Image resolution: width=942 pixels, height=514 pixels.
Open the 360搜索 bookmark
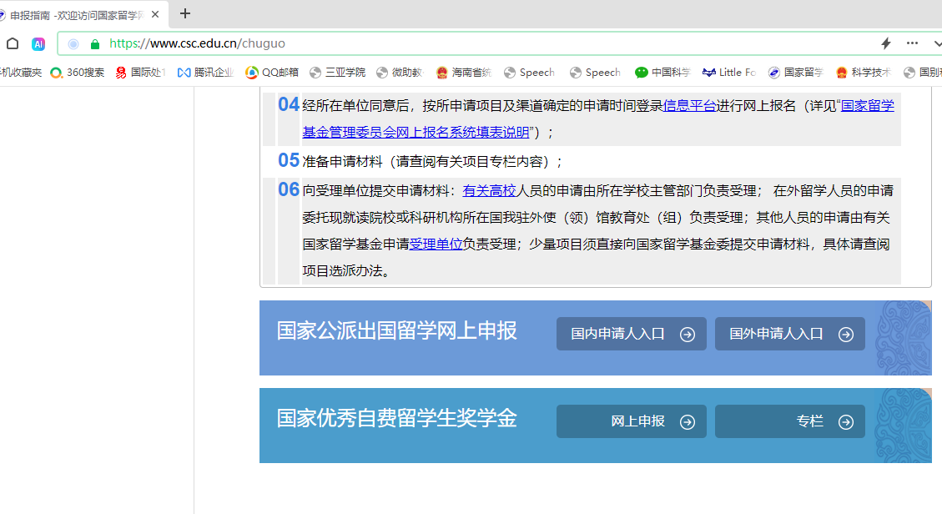click(x=78, y=73)
